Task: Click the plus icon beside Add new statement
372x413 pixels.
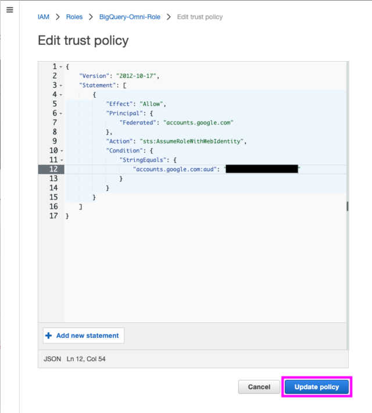Action: (48, 335)
